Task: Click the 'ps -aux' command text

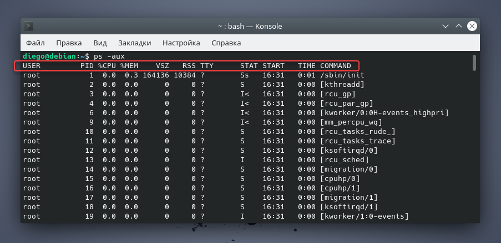Action: (109, 56)
